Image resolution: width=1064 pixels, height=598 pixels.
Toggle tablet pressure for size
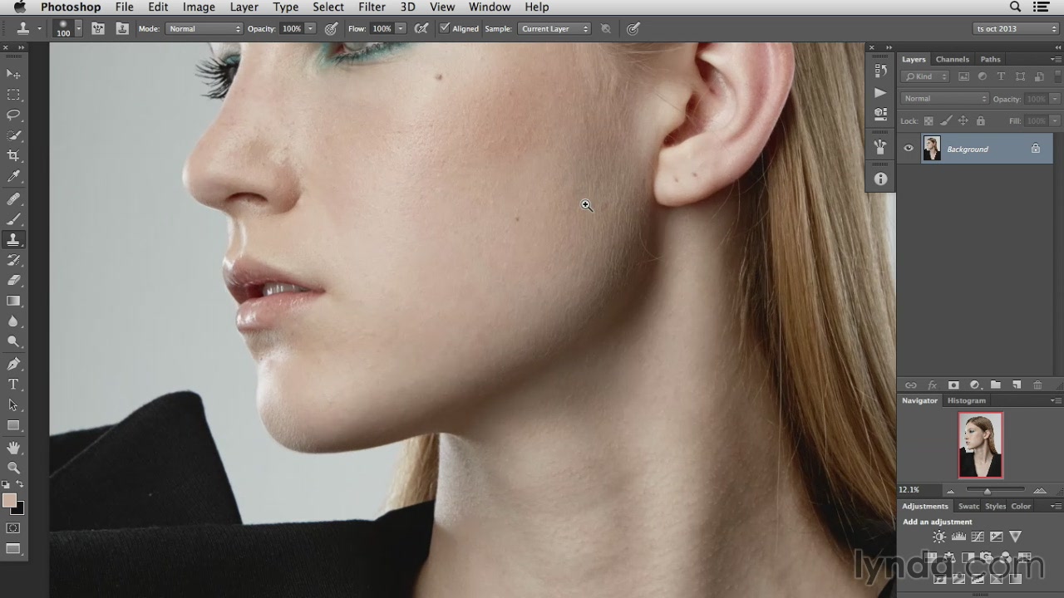click(x=633, y=28)
